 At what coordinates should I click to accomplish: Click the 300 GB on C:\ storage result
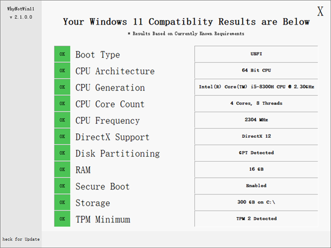pos(256,202)
